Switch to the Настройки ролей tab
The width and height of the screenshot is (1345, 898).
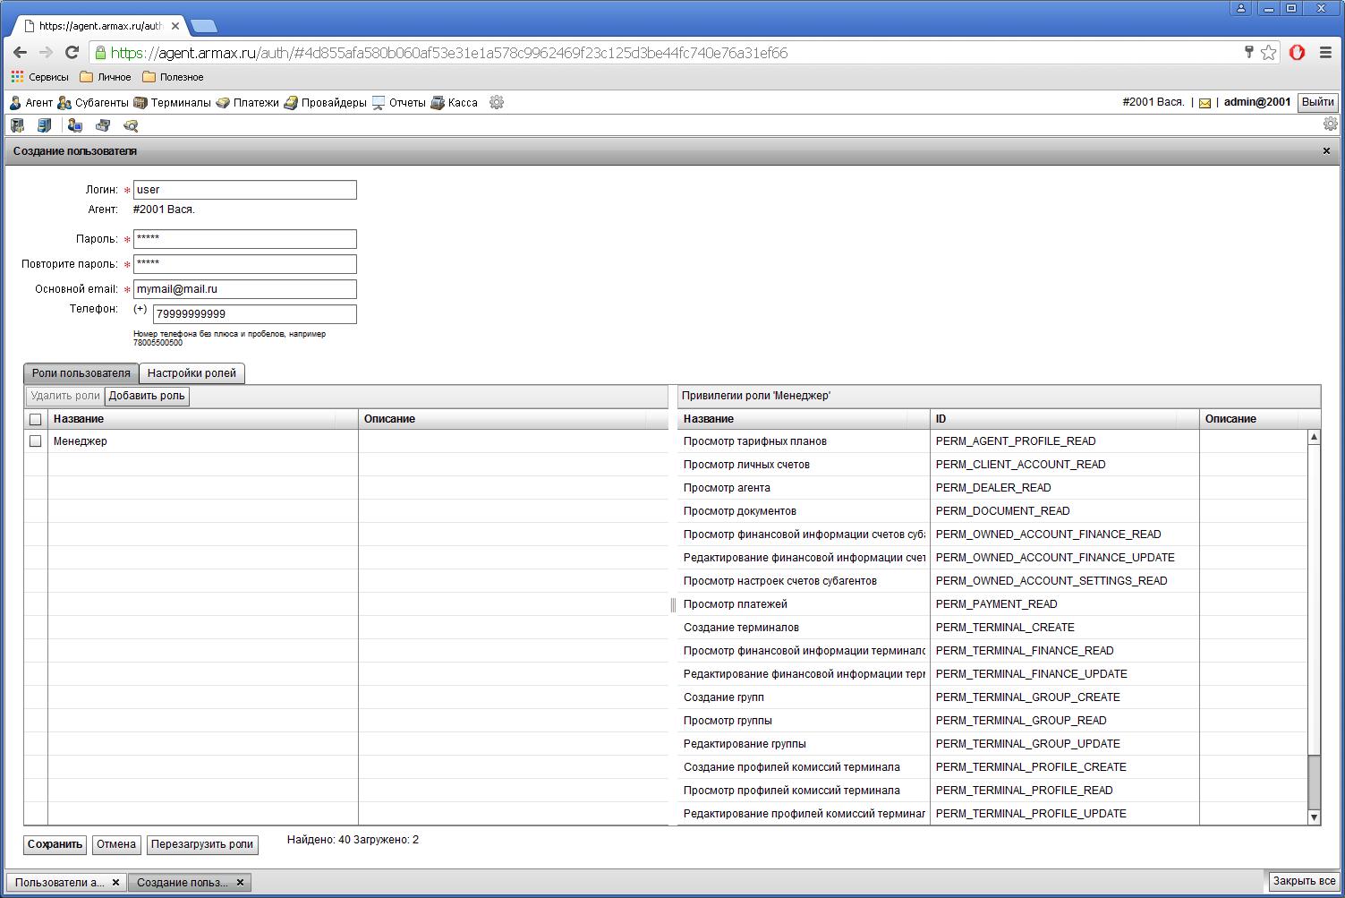point(192,373)
